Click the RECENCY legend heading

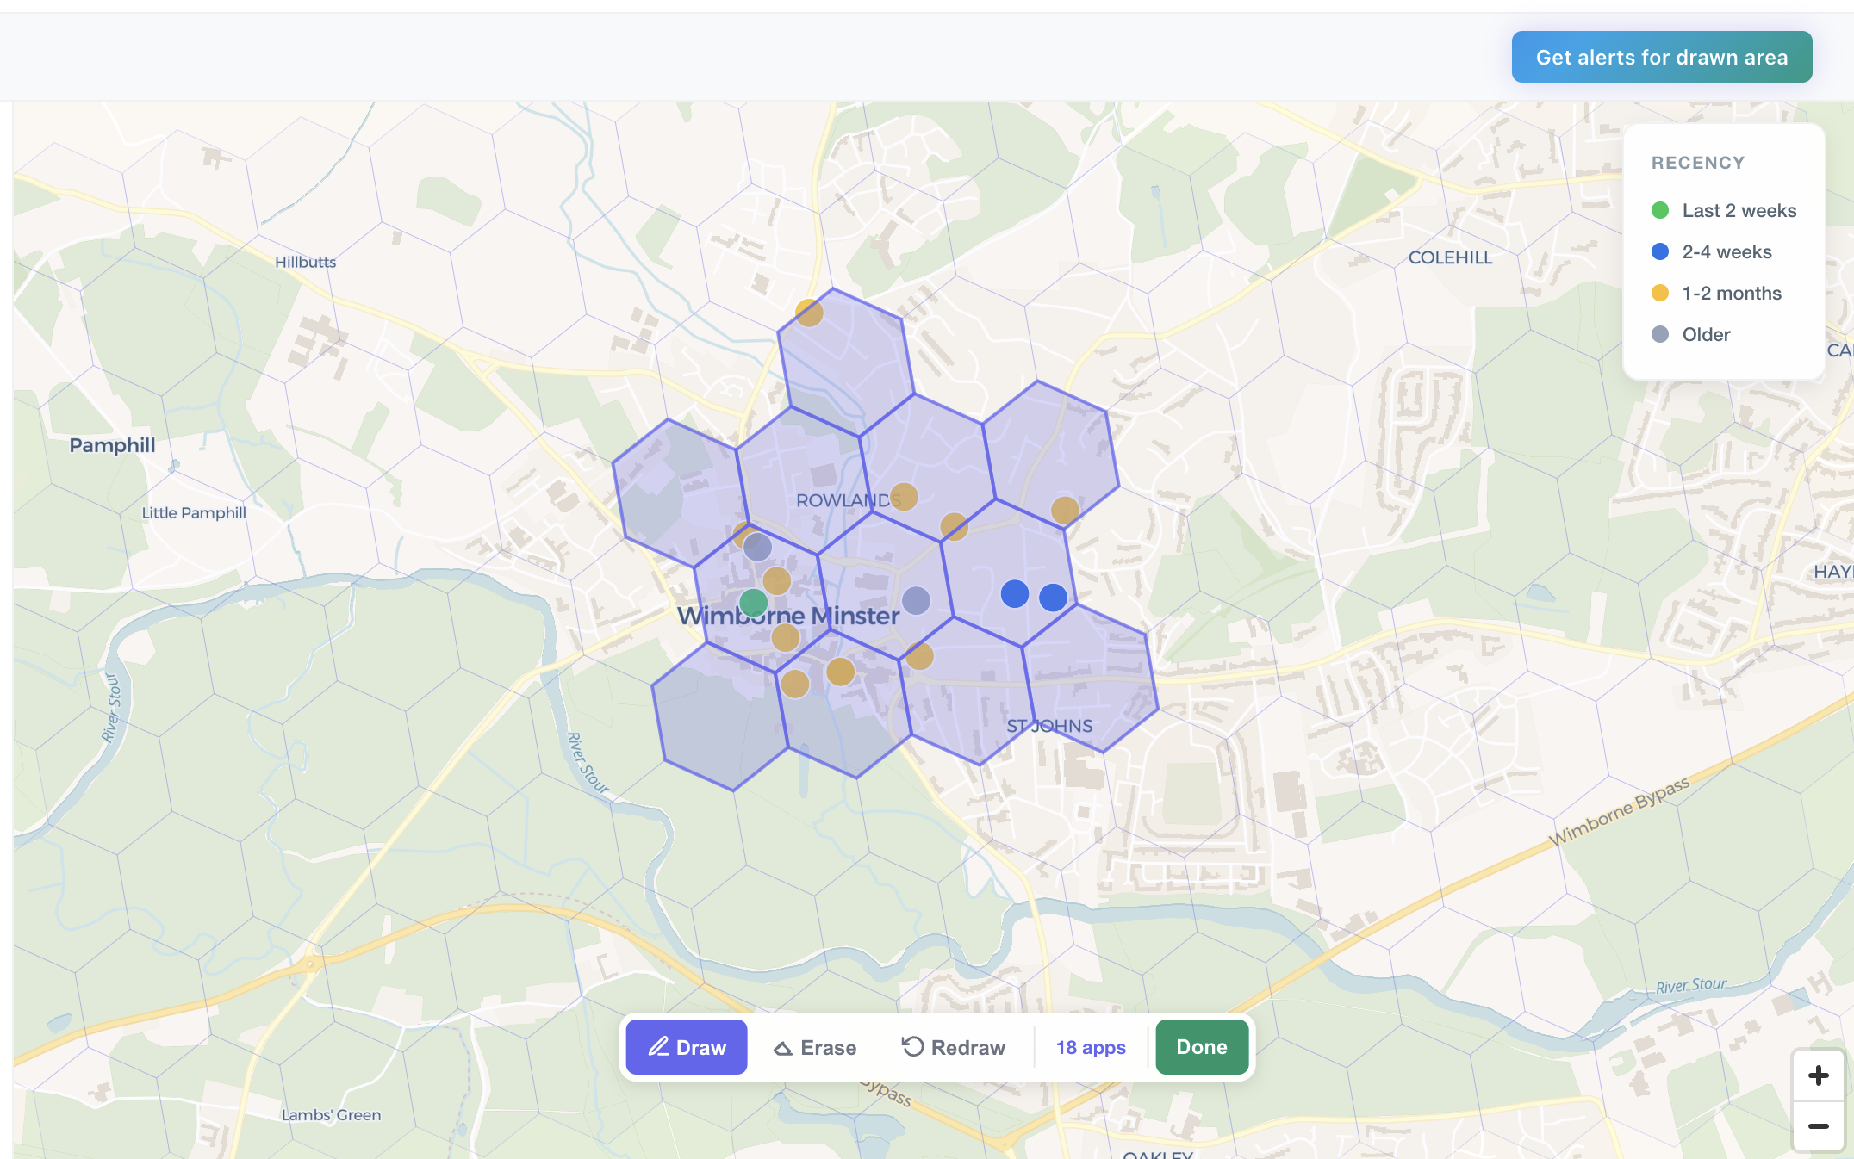click(1698, 163)
